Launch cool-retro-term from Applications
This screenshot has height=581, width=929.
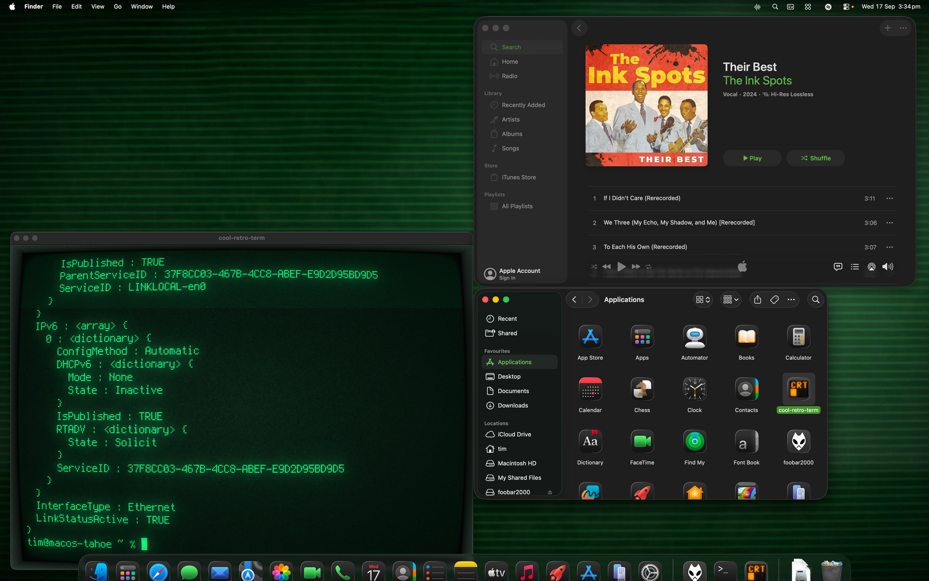[x=798, y=388]
